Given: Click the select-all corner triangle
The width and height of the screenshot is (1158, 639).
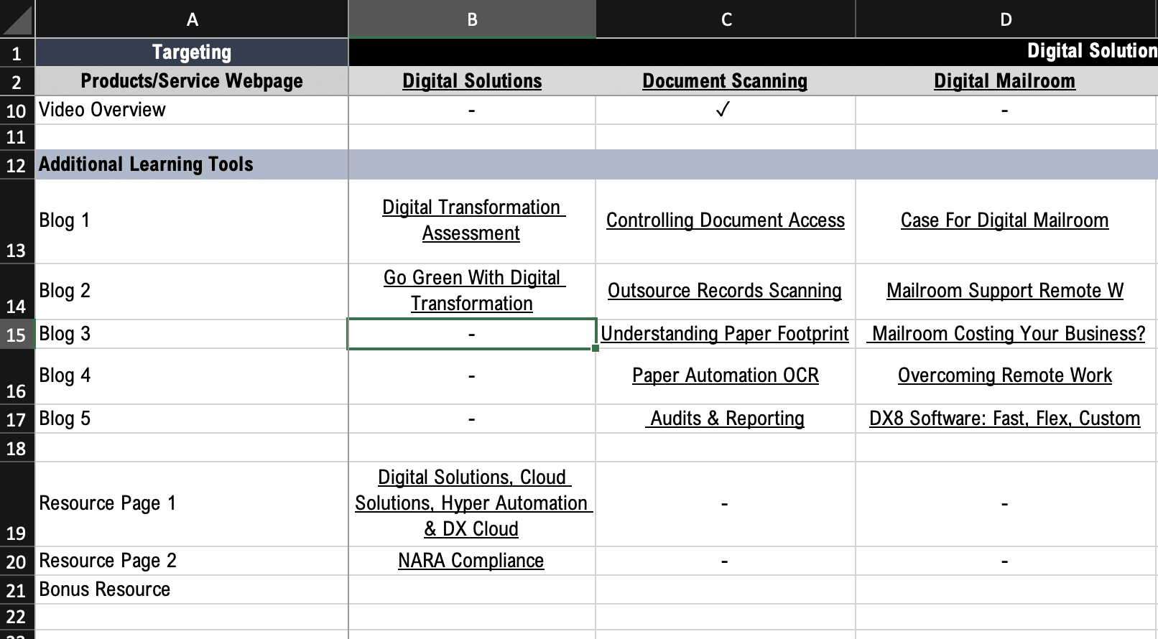Looking at the screenshot, I should (x=17, y=19).
